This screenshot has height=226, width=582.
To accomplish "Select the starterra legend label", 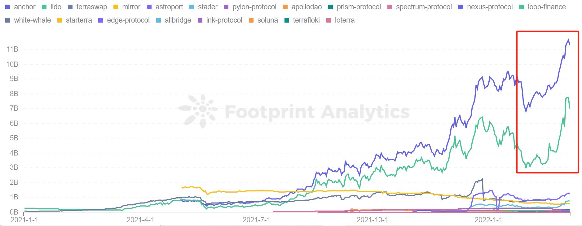I will click(79, 20).
